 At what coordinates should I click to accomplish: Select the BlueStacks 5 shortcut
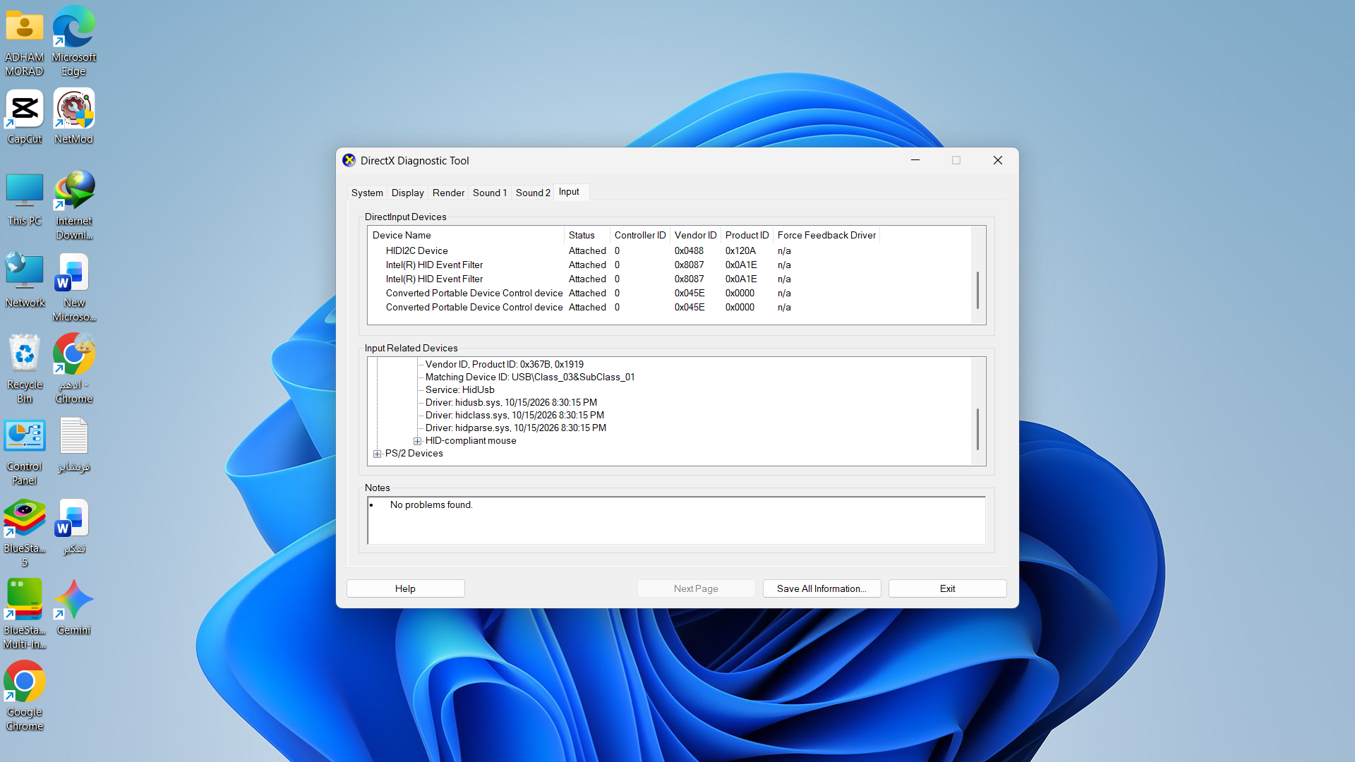tap(25, 532)
